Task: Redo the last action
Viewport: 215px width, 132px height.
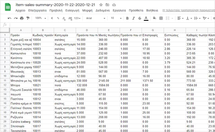Action: [x=16, y=18]
